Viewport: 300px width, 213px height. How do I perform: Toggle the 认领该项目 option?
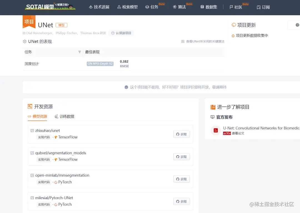[x=121, y=33]
